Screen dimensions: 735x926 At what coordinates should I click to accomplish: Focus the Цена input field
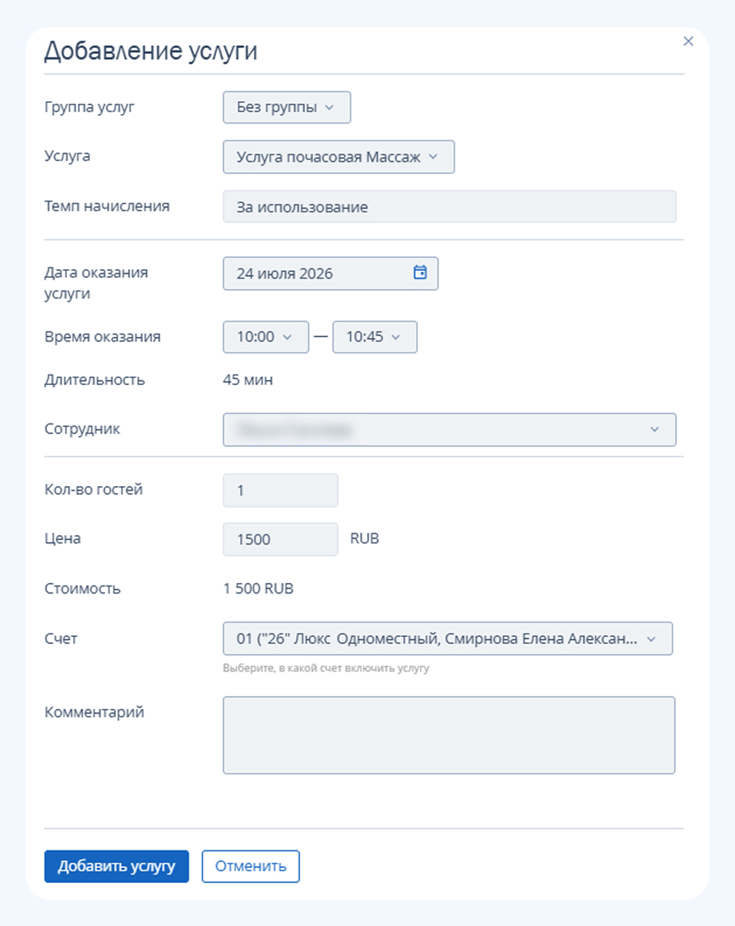click(x=280, y=539)
